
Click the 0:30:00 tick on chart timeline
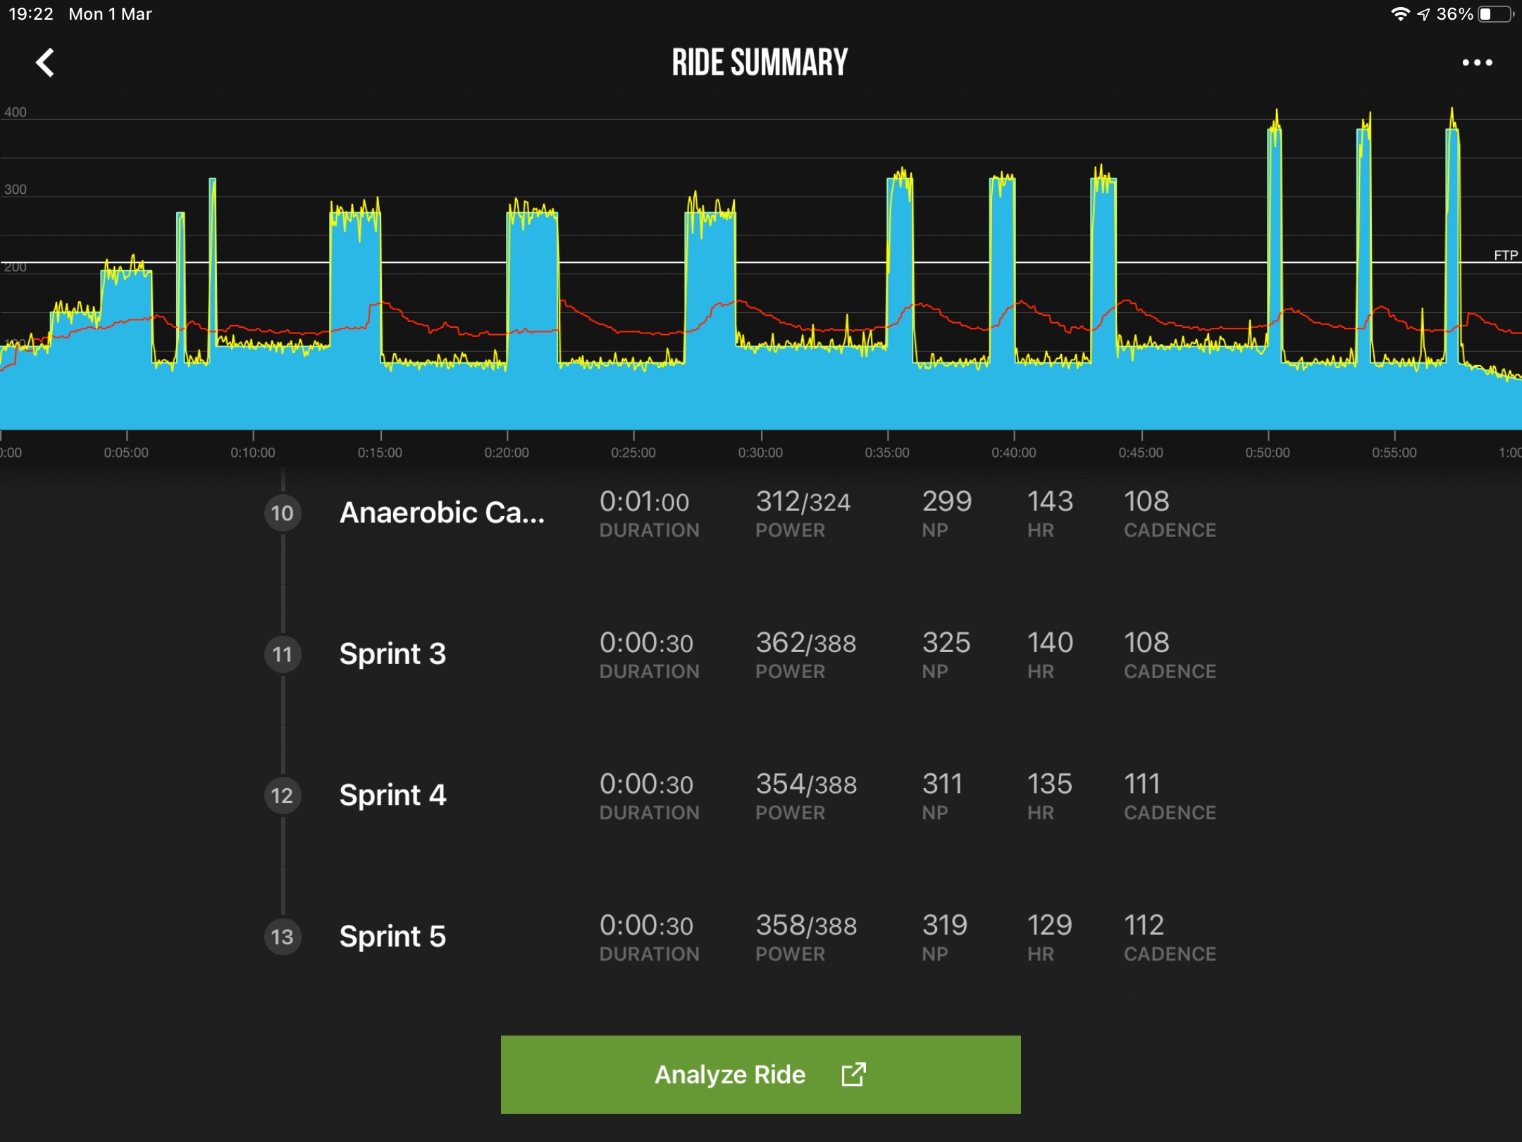[x=760, y=452]
